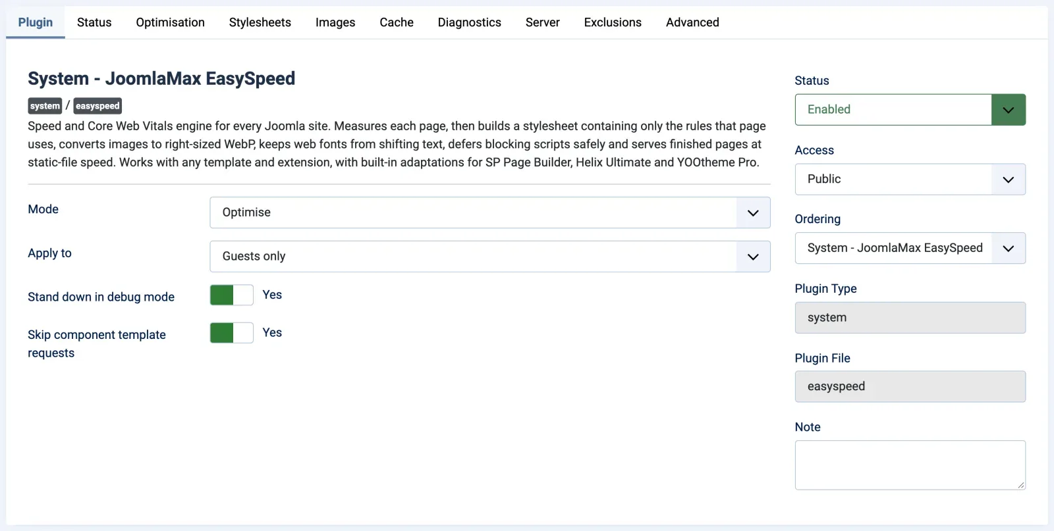Open the Apply to dropdown
The image size is (1054, 531).
point(490,257)
